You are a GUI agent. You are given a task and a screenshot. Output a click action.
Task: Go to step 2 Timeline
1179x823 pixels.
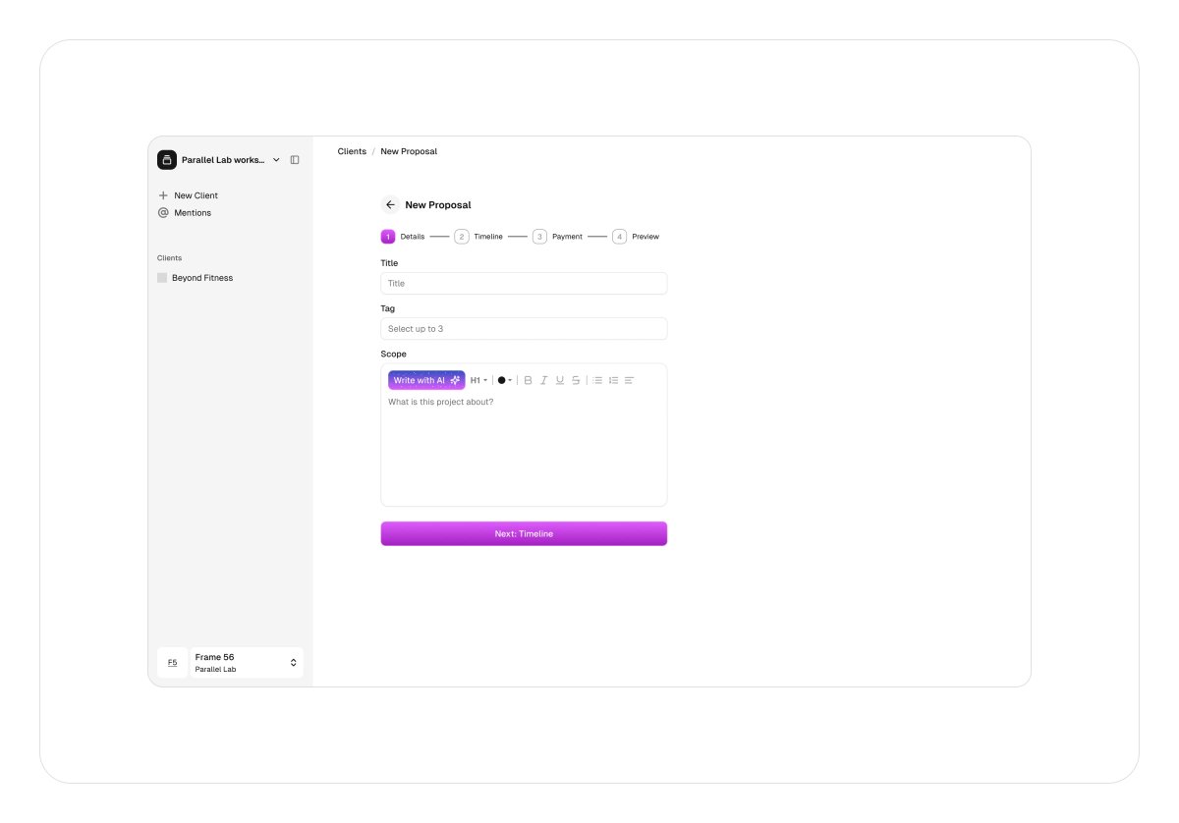coord(478,237)
